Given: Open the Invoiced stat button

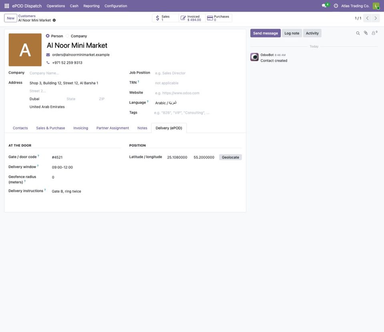Looking at the screenshot, I should coord(192,18).
